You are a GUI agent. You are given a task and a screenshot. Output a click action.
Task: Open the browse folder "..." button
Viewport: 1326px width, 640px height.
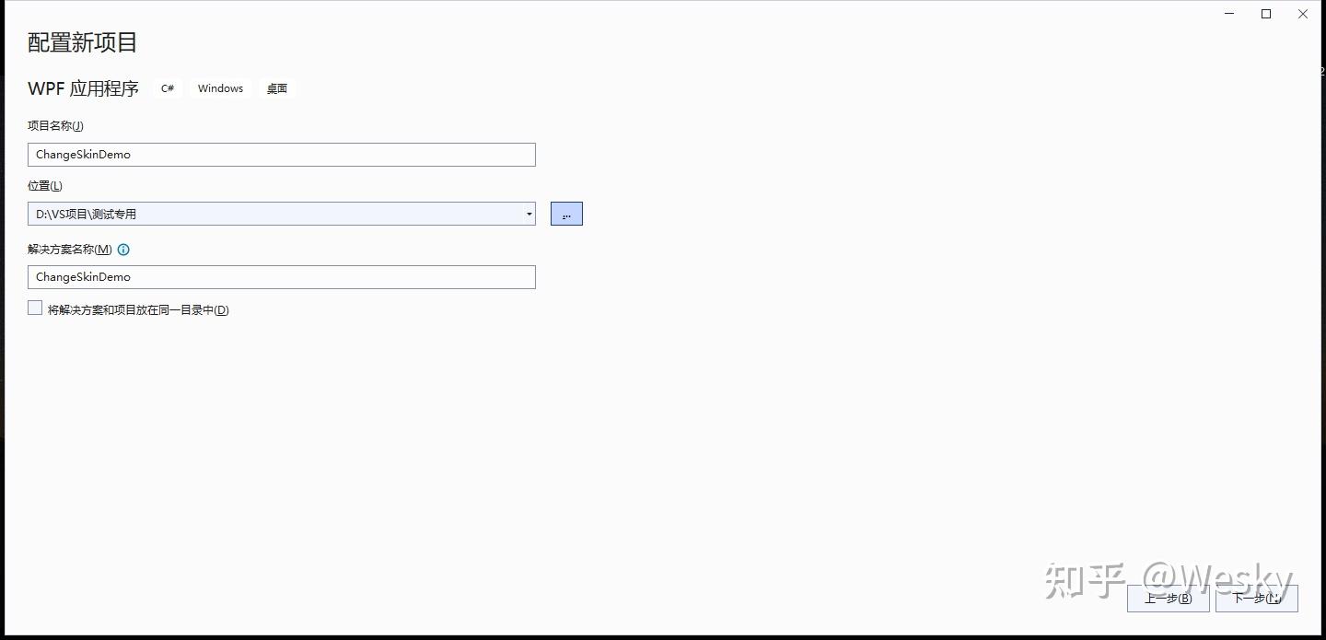pyautogui.click(x=566, y=214)
